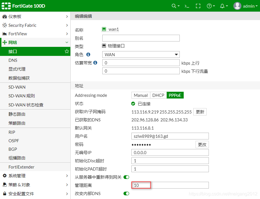The image size is (260, 199).
Task: Click the green connected status checkmark
Action: [x=133, y=104]
